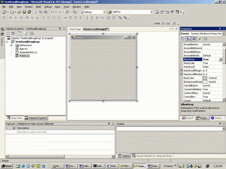This screenshot has height=169, width=226.
Task: Click the Add New Item toolbar icon
Action: pos(12,12)
